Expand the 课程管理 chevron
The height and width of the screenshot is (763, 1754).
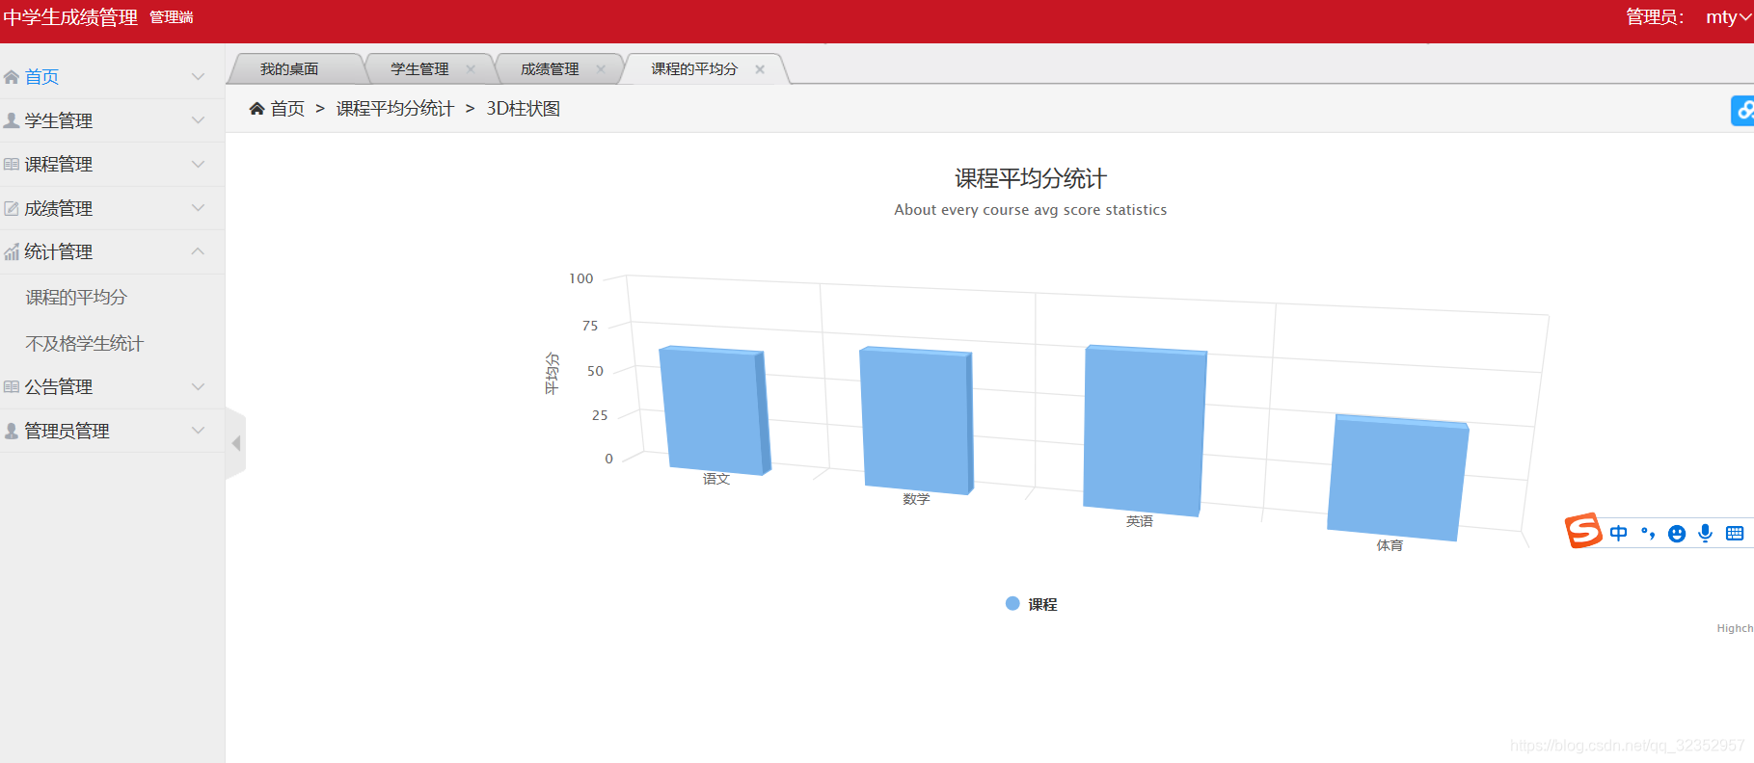click(198, 164)
